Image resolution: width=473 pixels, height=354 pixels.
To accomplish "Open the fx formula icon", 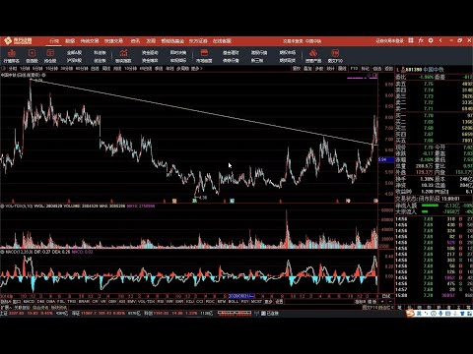I will 421,40.
